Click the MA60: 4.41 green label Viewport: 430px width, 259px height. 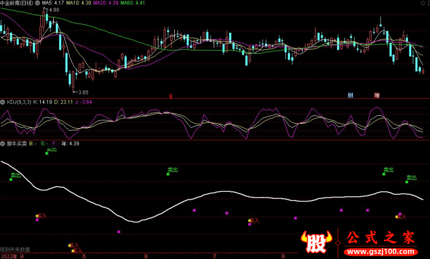click(x=132, y=3)
